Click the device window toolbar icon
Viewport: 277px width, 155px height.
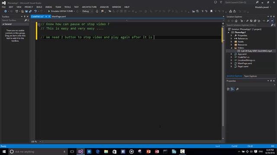tap(97, 11)
